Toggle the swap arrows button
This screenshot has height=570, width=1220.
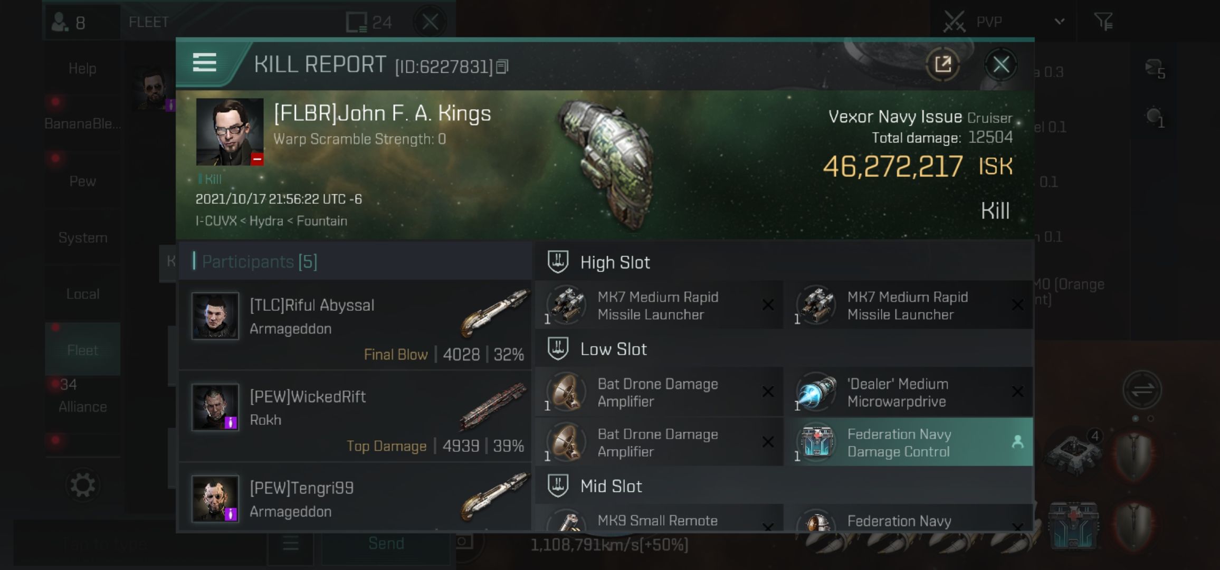[x=1142, y=390]
